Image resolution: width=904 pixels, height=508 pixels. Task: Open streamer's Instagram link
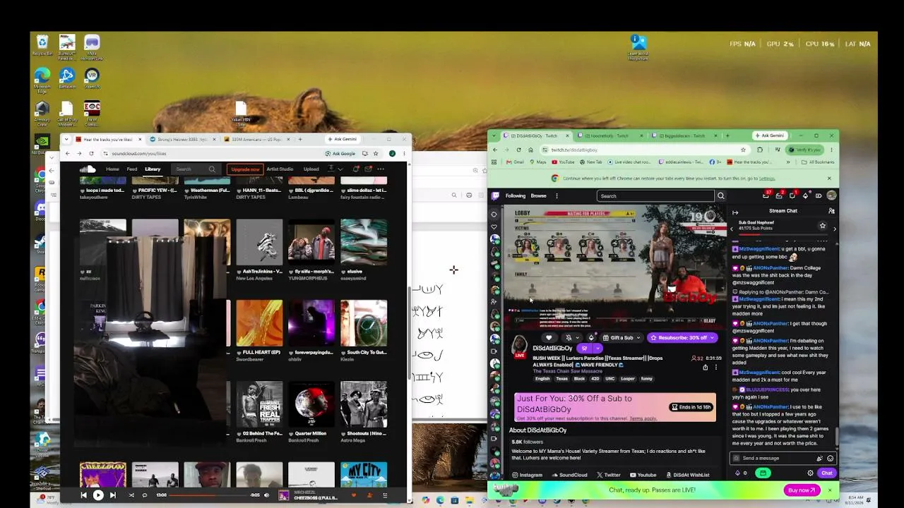point(527,475)
